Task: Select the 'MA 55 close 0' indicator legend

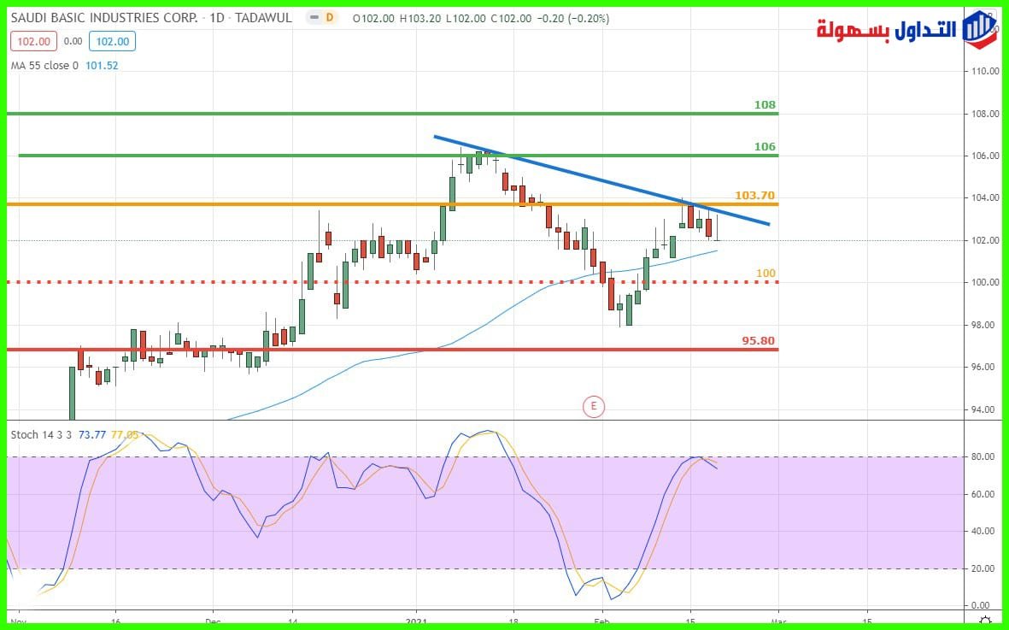Action: coord(44,65)
